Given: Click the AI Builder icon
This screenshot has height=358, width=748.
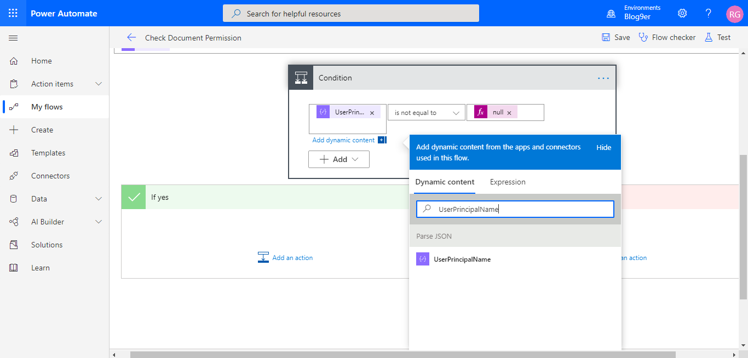Looking at the screenshot, I should 14,222.
